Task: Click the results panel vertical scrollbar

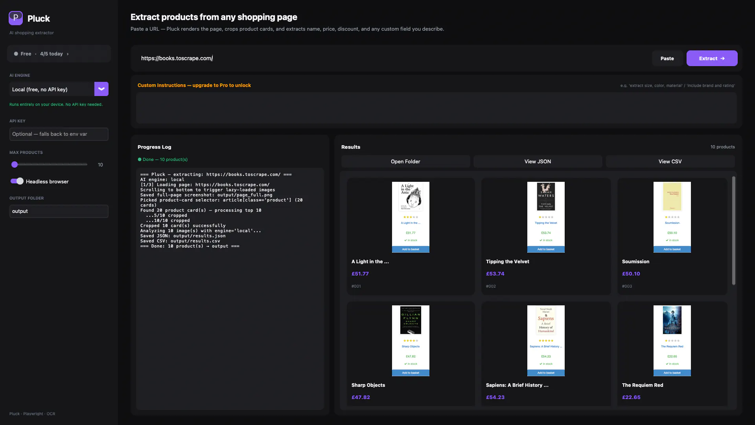Action: pos(733,231)
